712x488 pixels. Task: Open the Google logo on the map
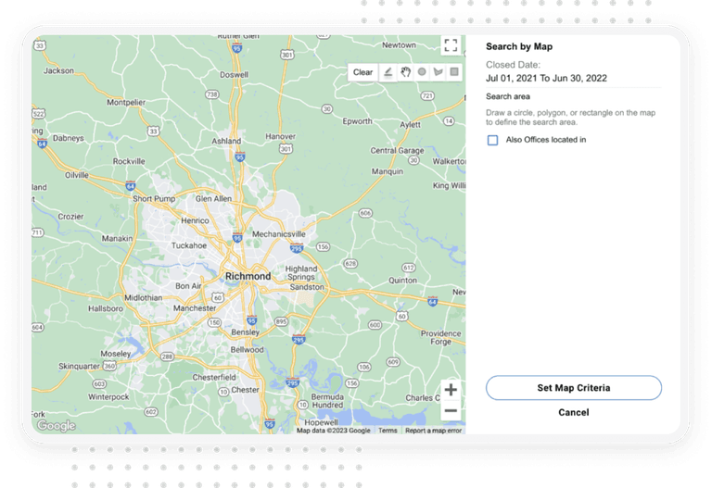(x=57, y=425)
